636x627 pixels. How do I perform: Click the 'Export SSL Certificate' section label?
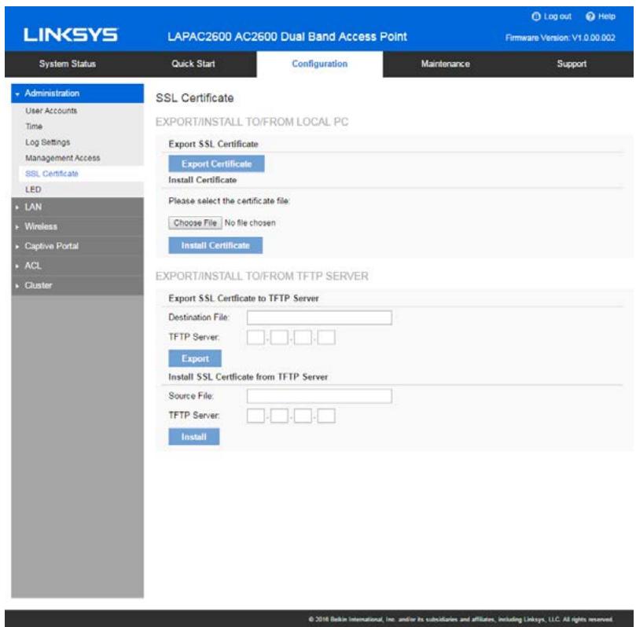coord(213,145)
